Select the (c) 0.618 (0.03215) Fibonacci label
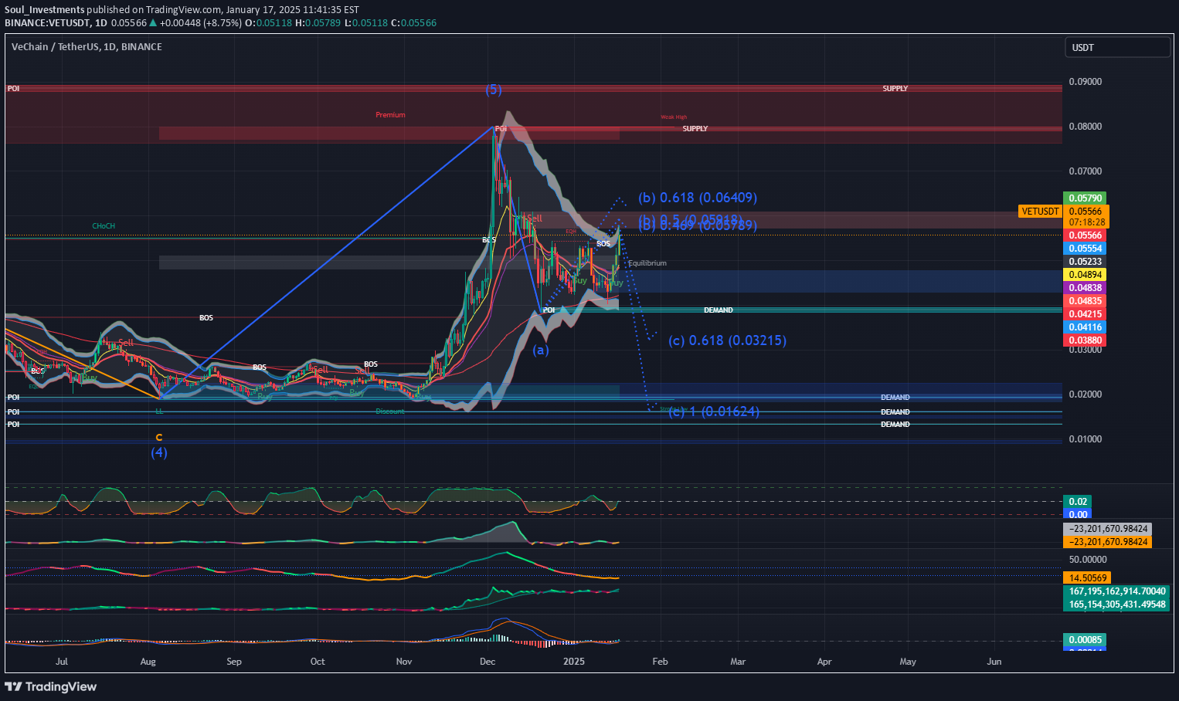This screenshot has width=1179, height=701. pos(727,340)
